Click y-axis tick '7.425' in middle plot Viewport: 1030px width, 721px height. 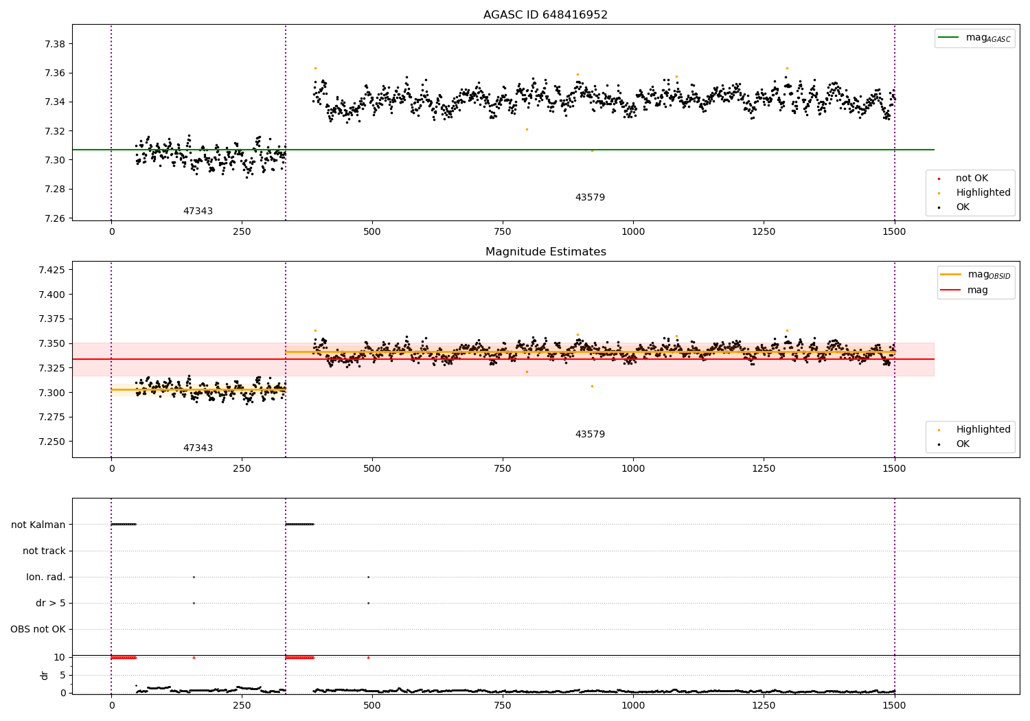[x=52, y=270]
